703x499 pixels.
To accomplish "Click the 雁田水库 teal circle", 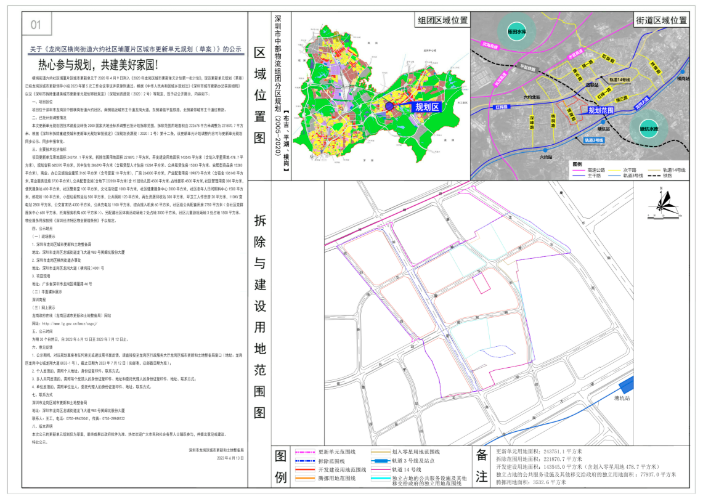I will tap(516, 32).
